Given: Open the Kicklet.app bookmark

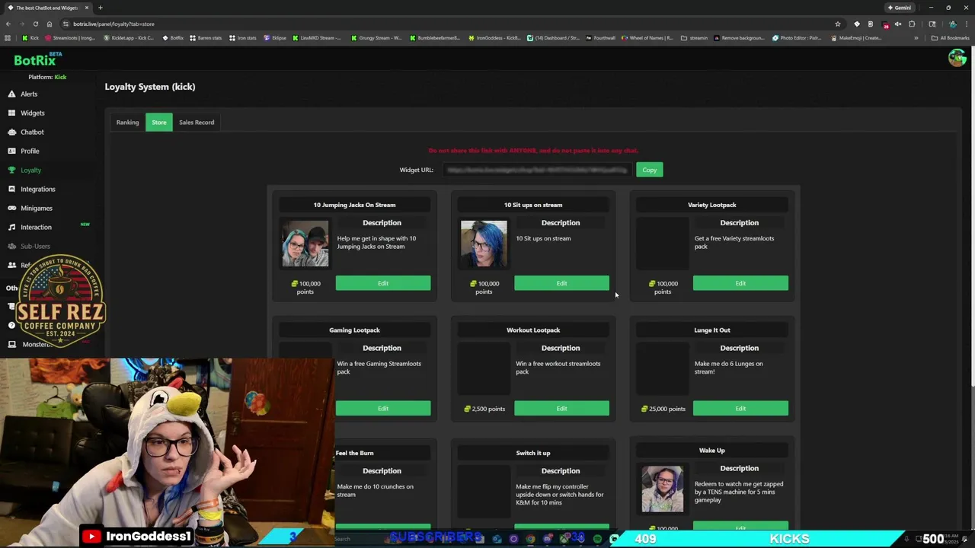Looking at the screenshot, I should click(128, 38).
